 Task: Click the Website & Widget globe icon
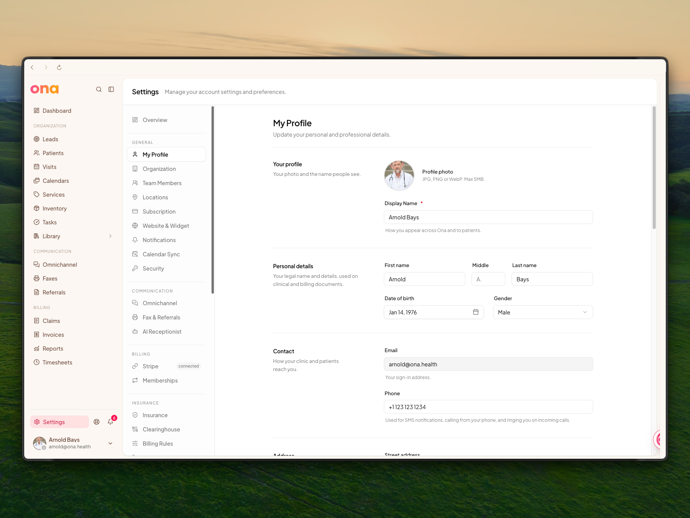point(135,226)
